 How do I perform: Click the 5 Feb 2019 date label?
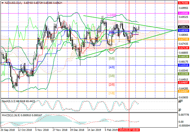click(111, 130)
